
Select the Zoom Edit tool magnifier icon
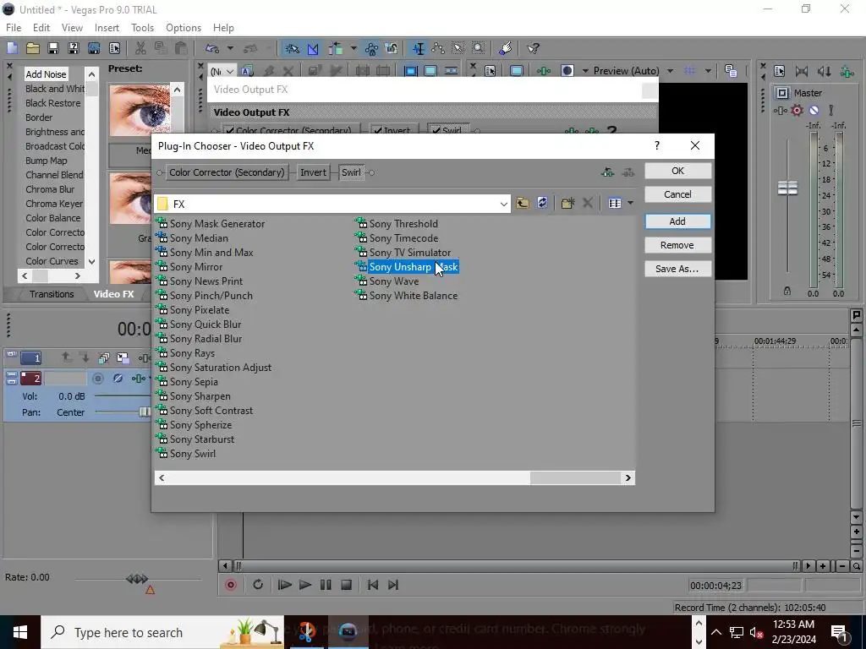(x=479, y=48)
